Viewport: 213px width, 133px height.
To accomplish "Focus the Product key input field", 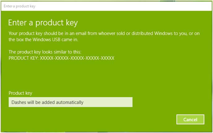I will pos(70,102).
